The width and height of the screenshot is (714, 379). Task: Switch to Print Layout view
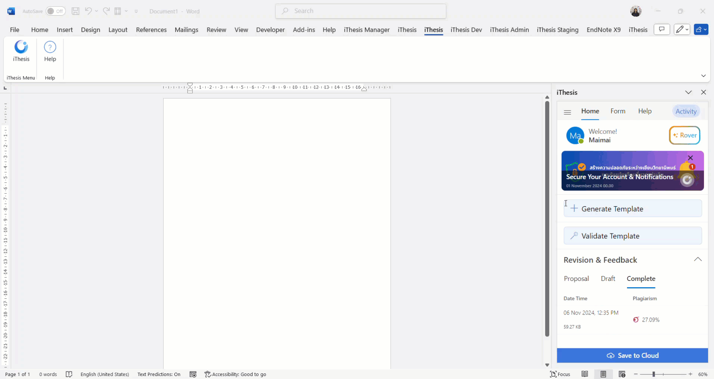point(603,374)
